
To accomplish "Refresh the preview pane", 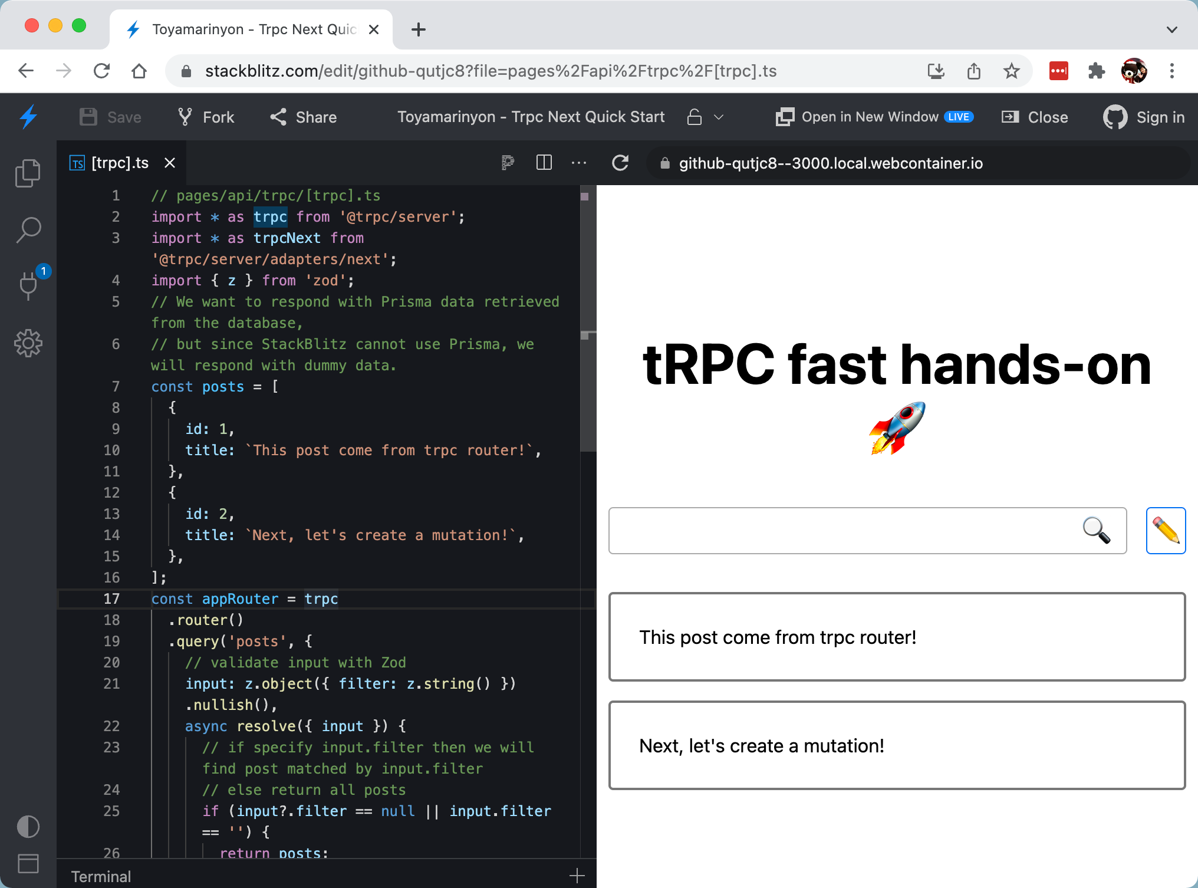I will point(620,163).
